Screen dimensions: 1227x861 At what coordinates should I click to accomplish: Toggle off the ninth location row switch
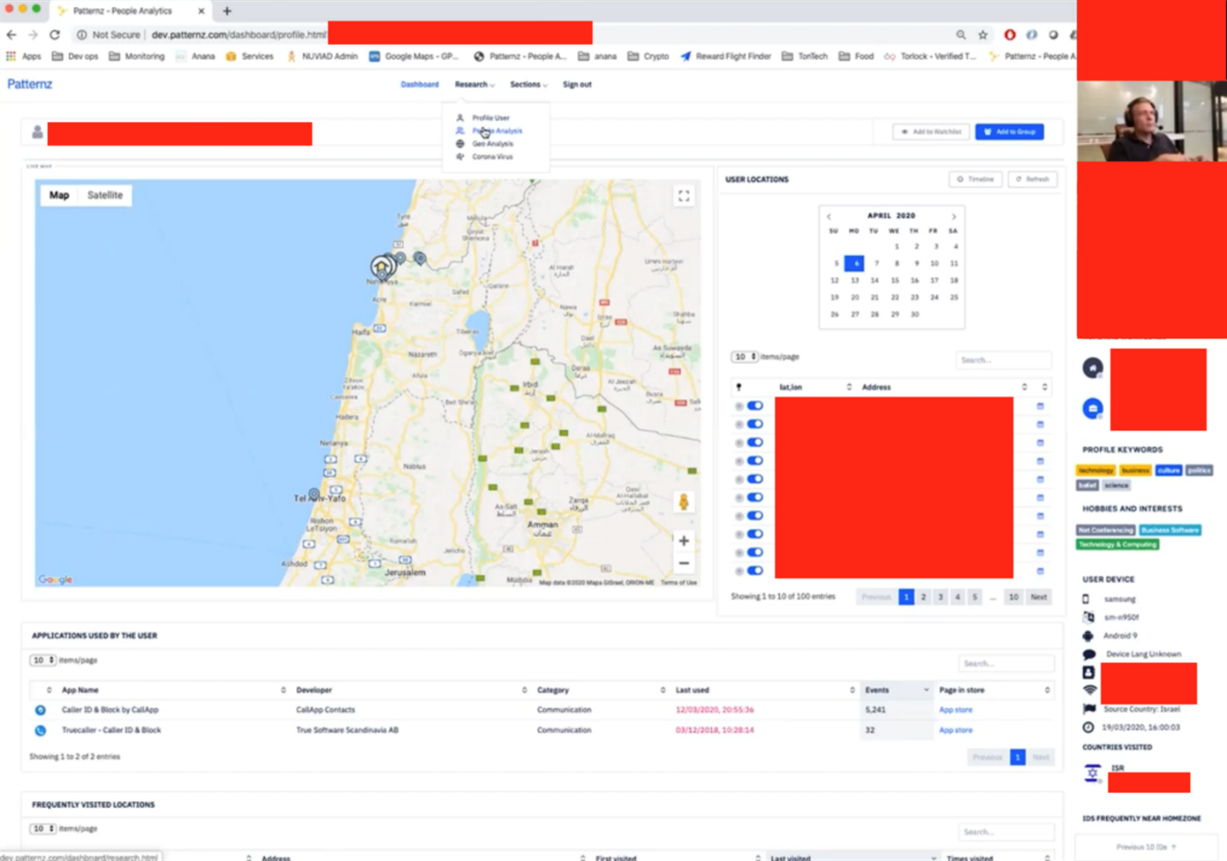(x=755, y=552)
